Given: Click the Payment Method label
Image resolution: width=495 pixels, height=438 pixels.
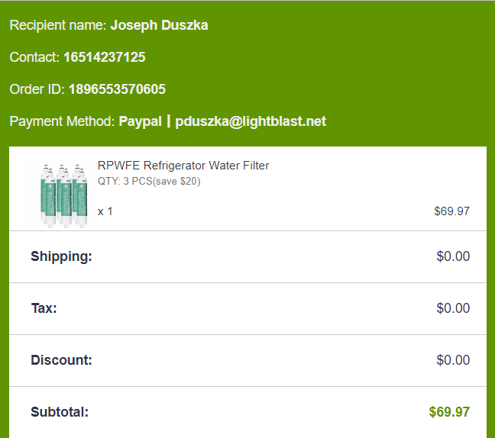Looking at the screenshot, I should pyautogui.click(x=63, y=121).
